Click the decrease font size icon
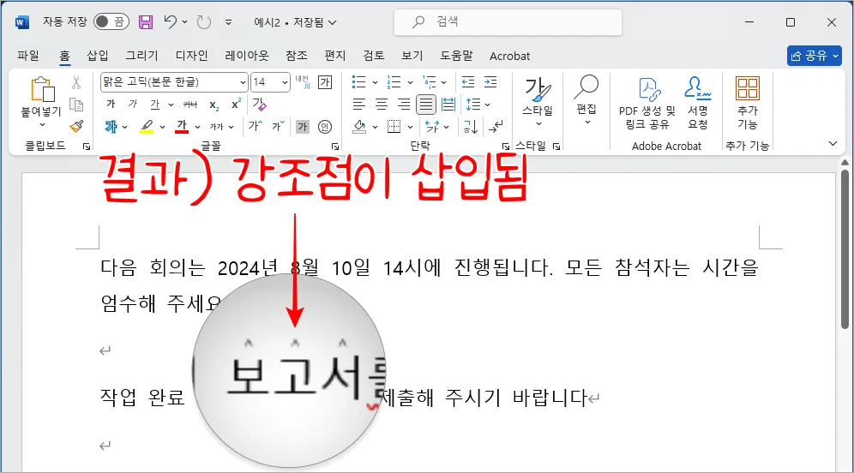Screen dimensions: 854x473 [x=279, y=126]
